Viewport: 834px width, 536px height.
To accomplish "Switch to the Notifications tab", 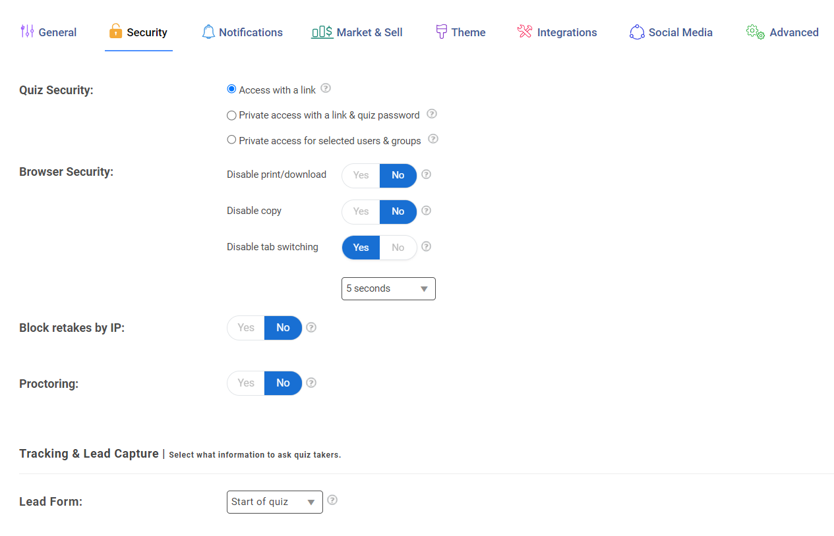I will point(242,32).
